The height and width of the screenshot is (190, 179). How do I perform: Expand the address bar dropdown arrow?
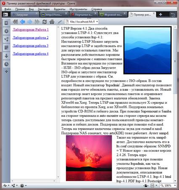click(x=97, y=22)
